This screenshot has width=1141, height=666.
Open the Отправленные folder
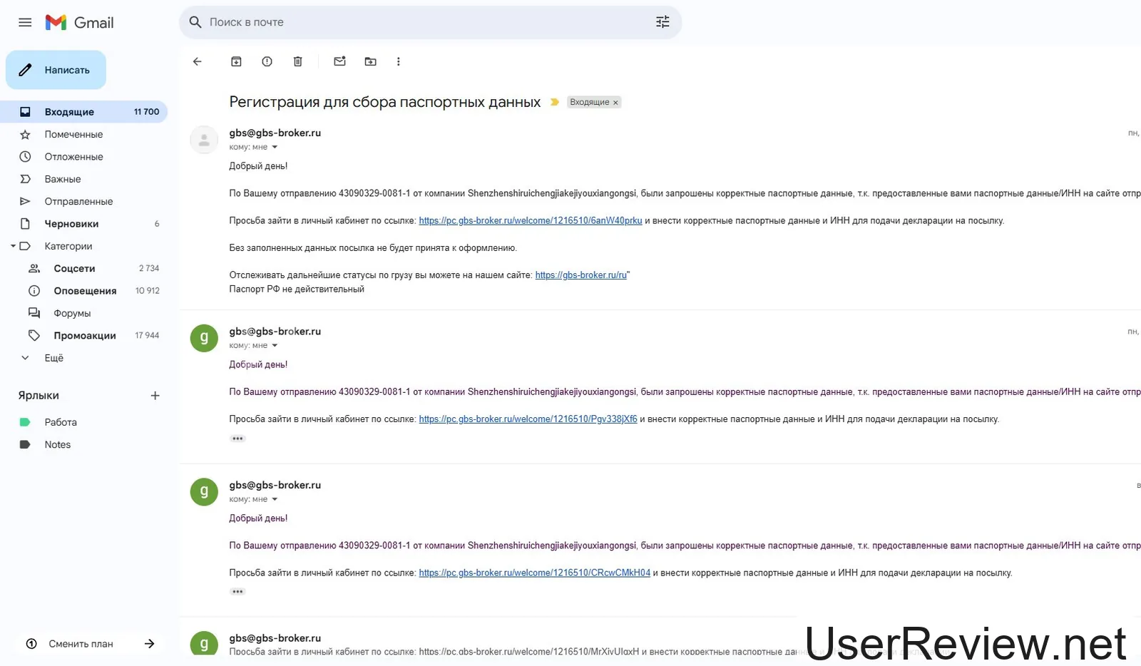coord(78,202)
